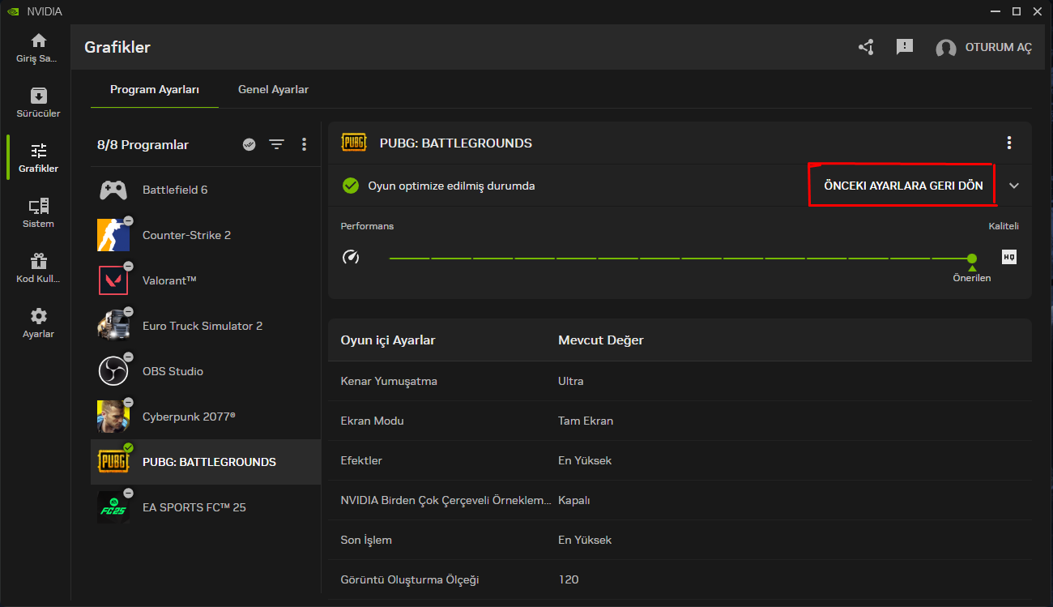
Task: Expand the optimization panel chevron
Action: click(1014, 186)
